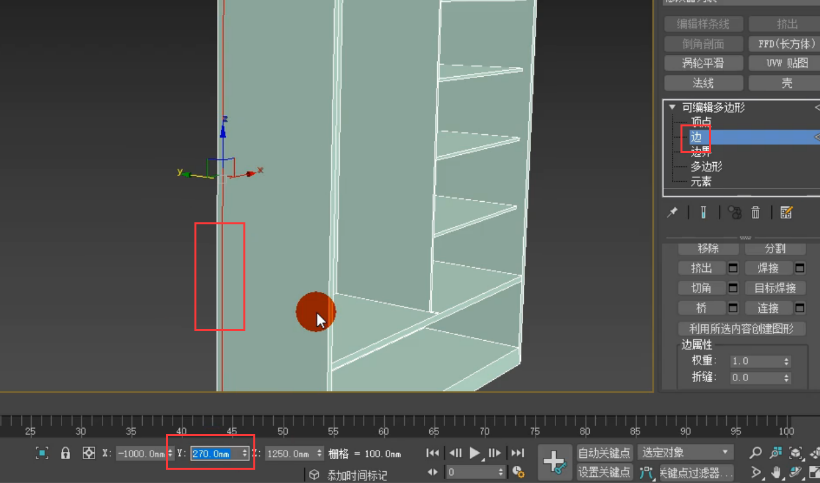Select the 多边形 sub-object level
The height and width of the screenshot is (483, 820).
point(706,167)
